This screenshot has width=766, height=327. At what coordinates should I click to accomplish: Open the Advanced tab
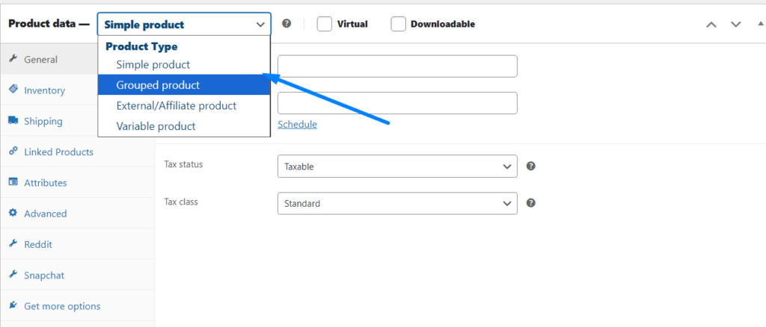pos(78,214)
